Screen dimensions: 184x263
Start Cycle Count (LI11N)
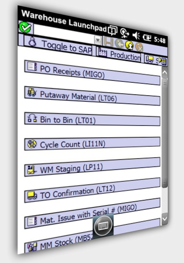pos(92,143)
